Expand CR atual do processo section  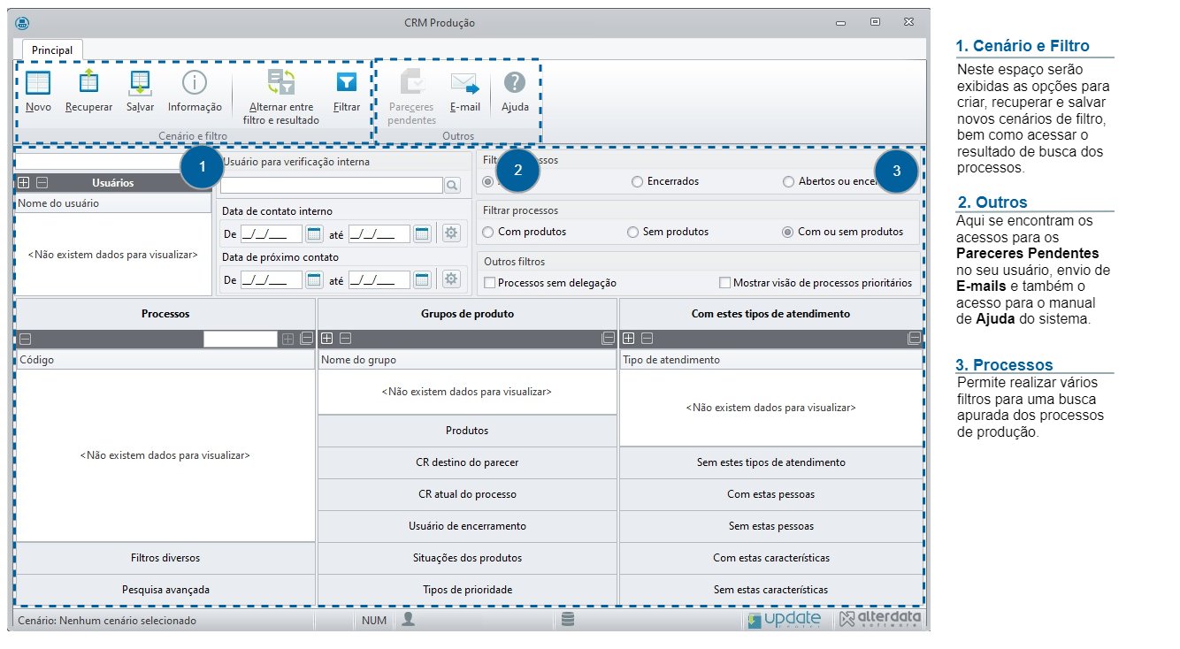(467, 494)
